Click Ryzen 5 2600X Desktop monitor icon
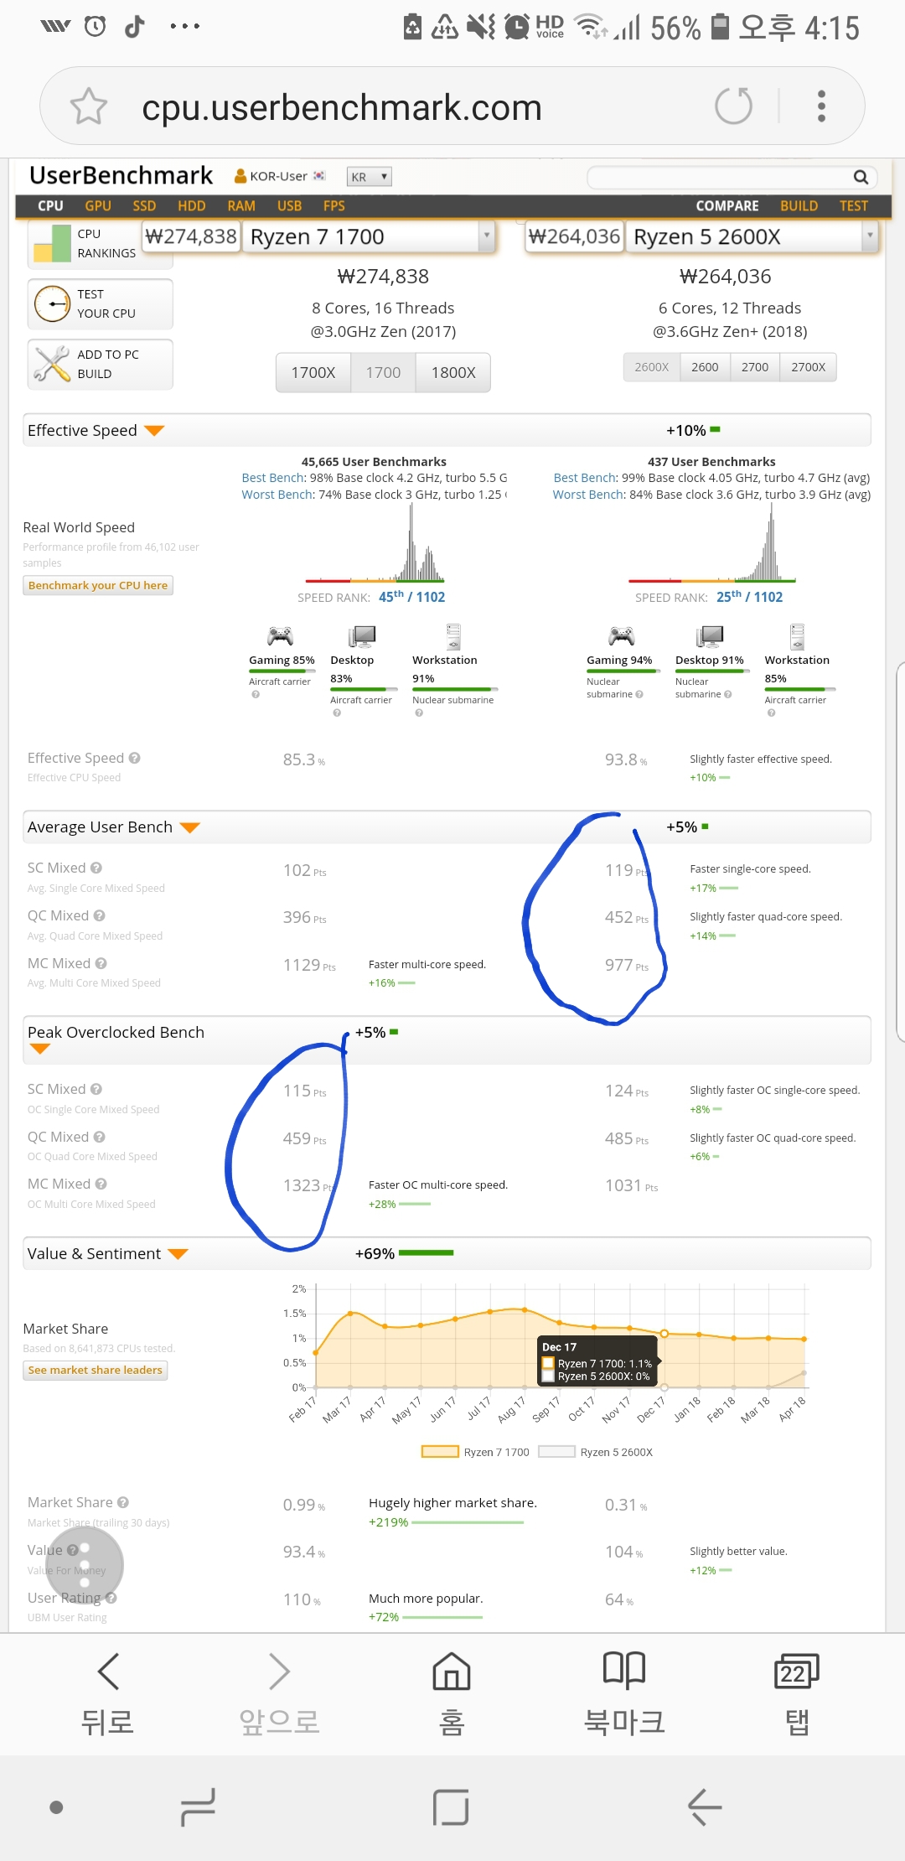Viewport: 905px width, 1861px height. 710,636
